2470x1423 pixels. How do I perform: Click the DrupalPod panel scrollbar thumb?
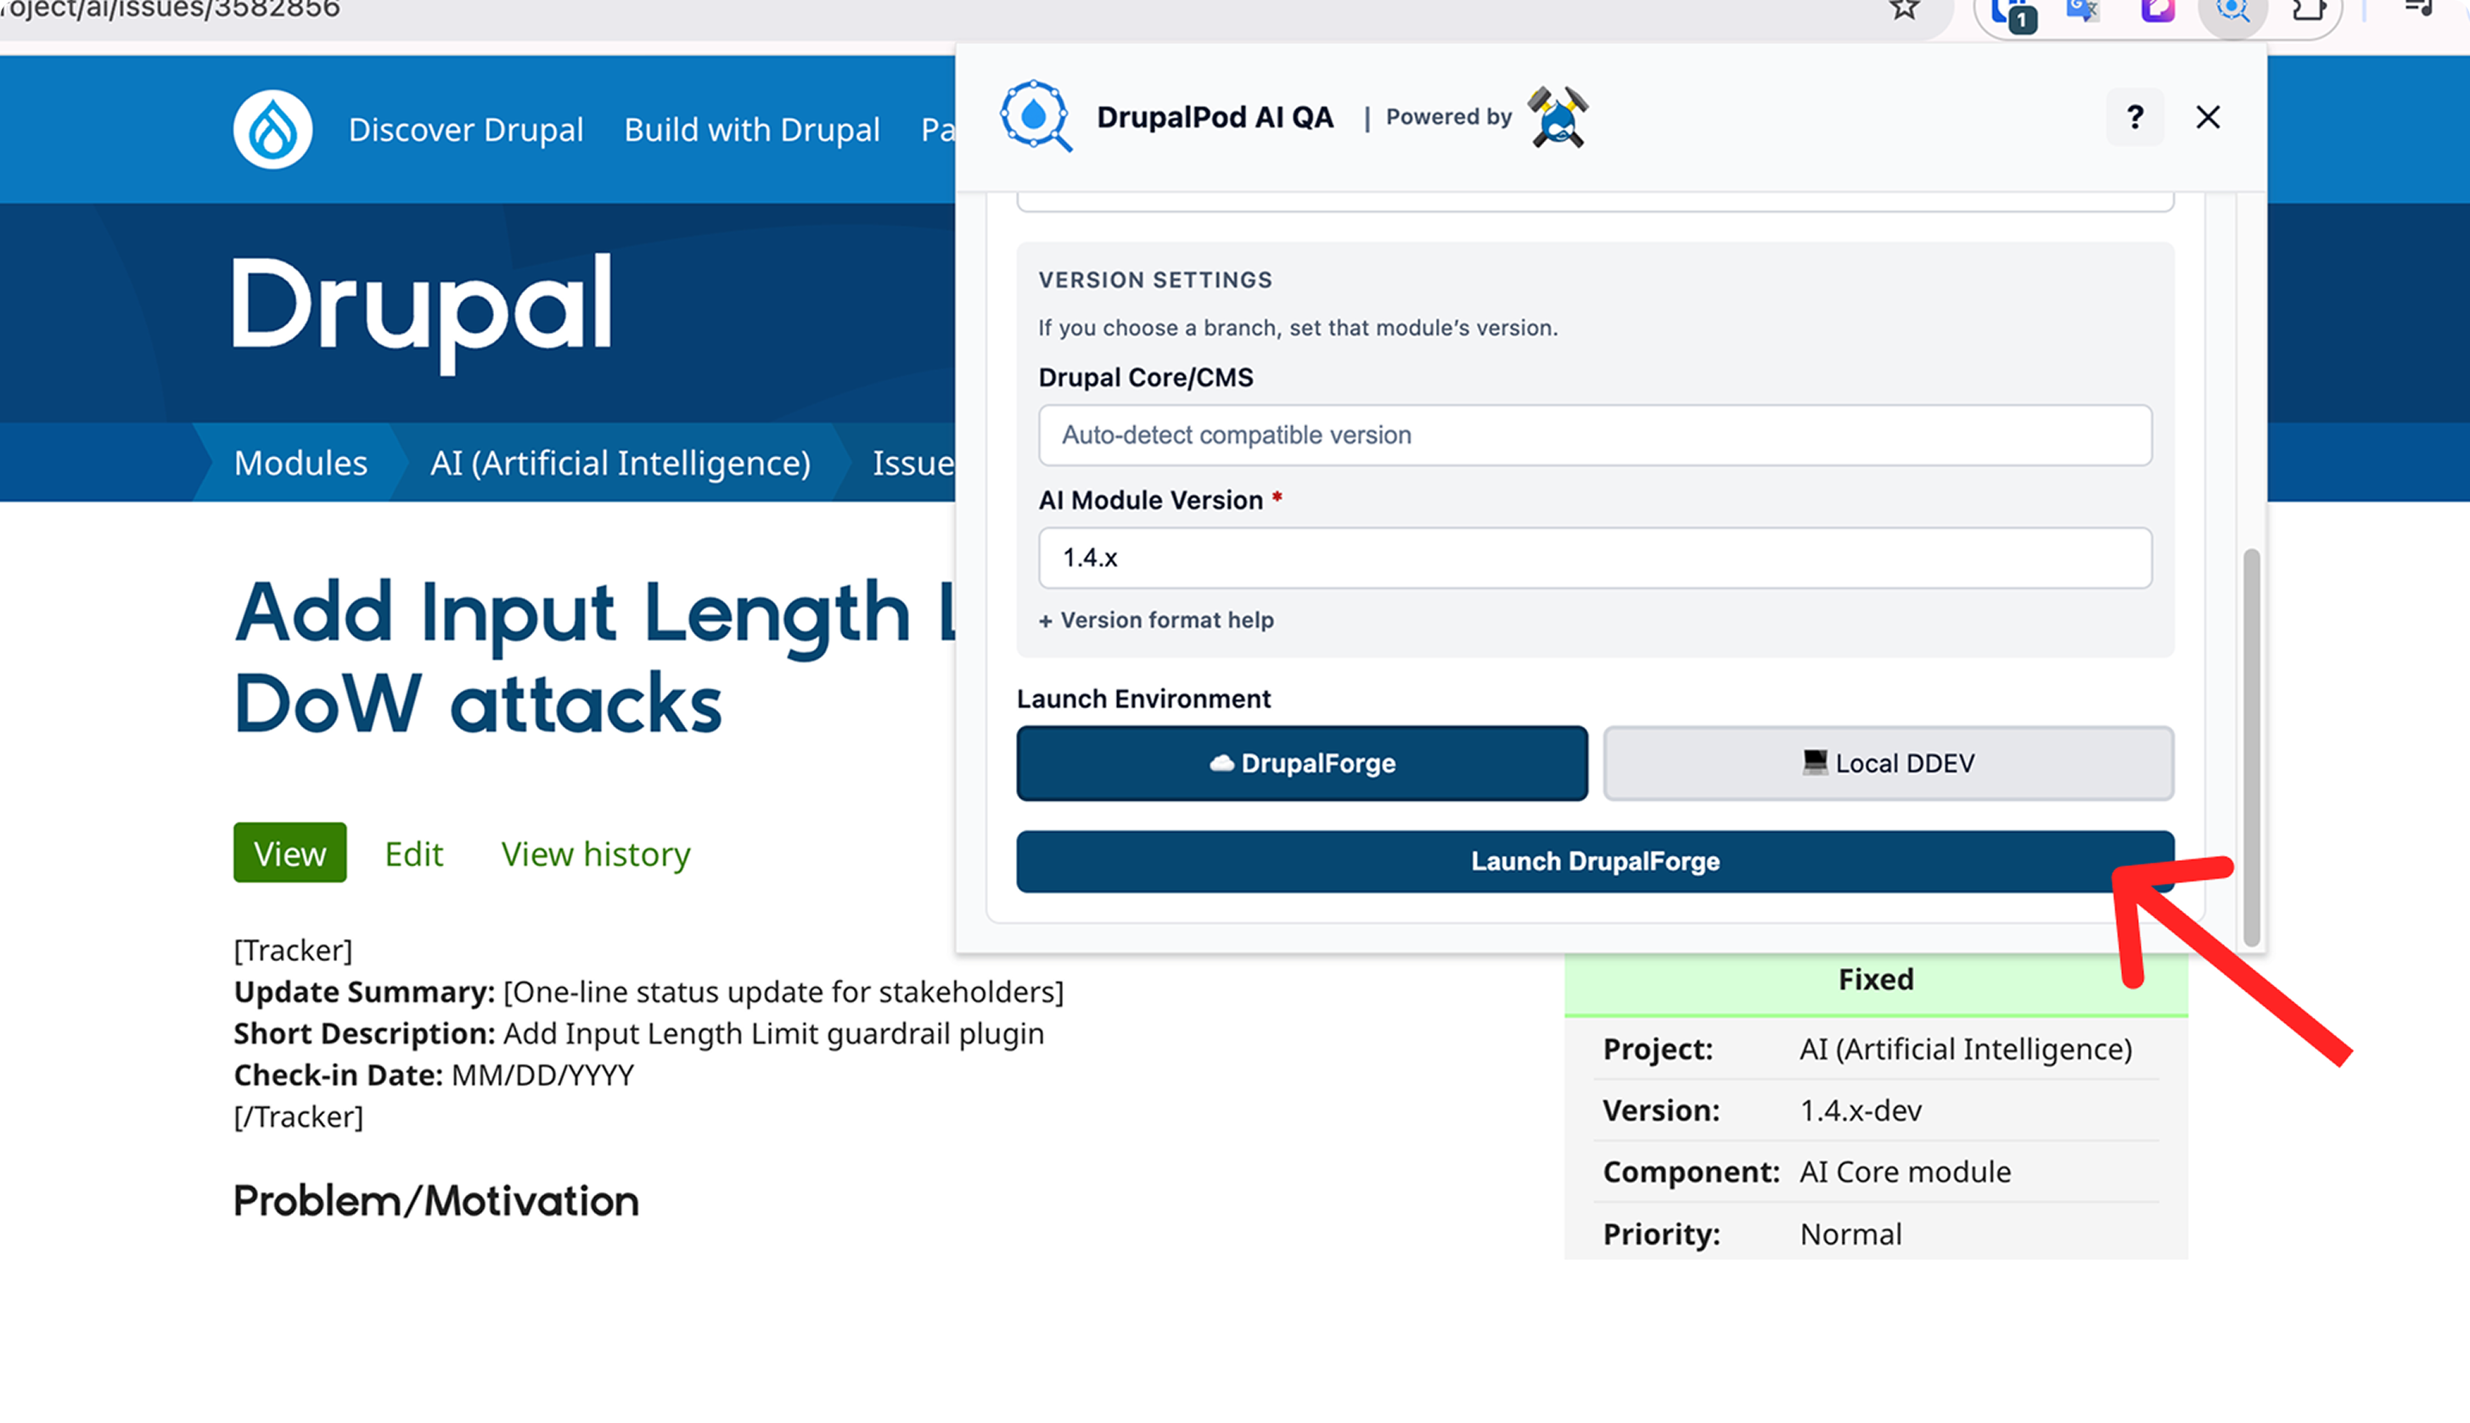coord(2252,748)
